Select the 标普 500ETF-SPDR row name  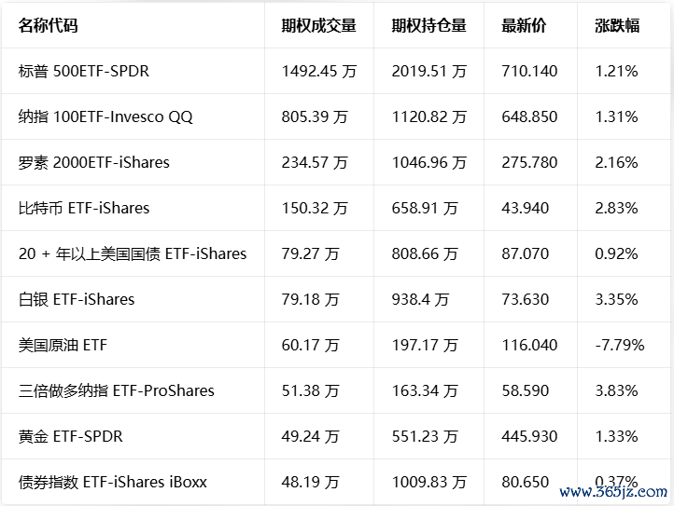(84, 71)
